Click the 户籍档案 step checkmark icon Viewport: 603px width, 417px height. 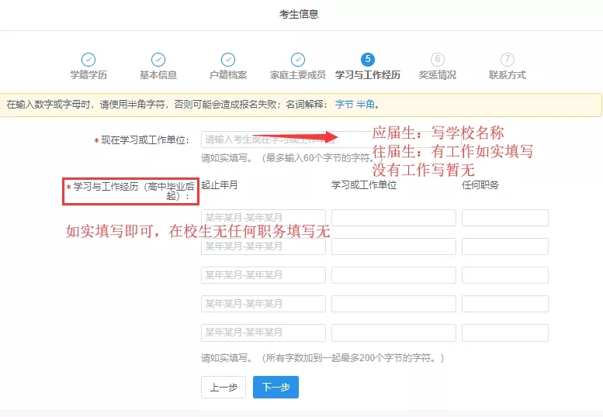(228, 60)
